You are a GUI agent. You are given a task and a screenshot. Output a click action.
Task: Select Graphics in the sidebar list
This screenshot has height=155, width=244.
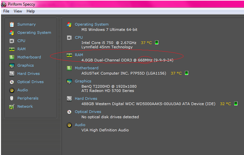click(26, 66)
